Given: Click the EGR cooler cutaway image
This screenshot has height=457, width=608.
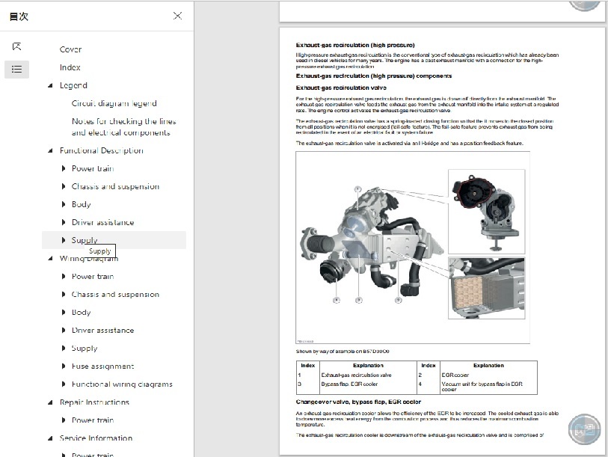Looking at the screenshot, I should pos(486,288).
